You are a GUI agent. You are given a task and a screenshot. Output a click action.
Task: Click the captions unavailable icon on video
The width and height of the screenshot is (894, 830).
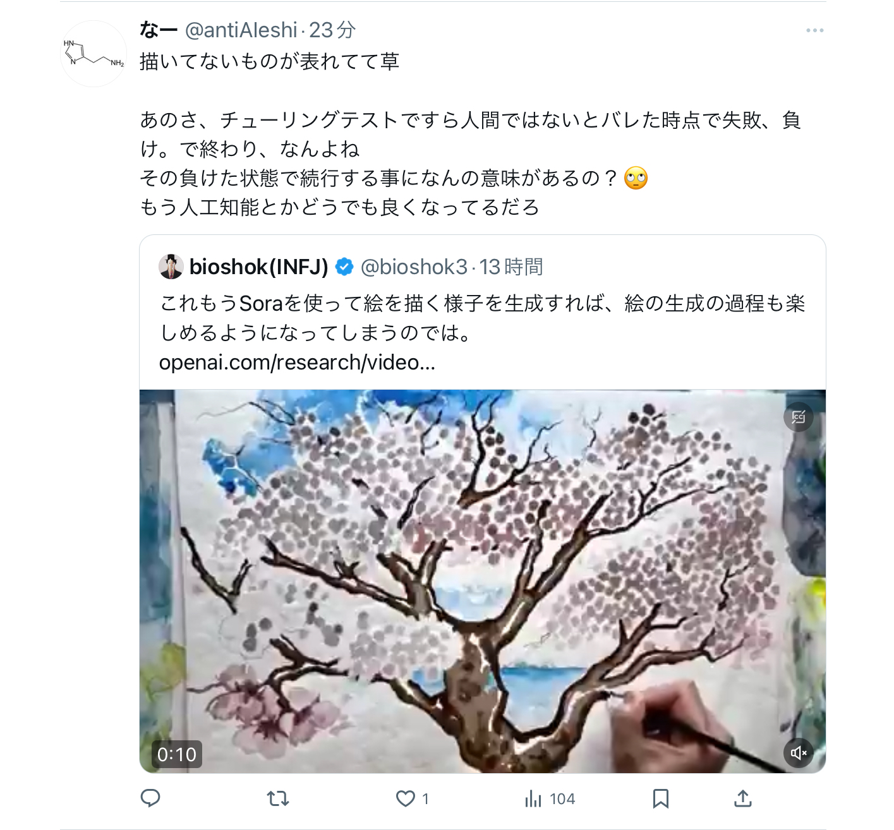click(799, 417)
